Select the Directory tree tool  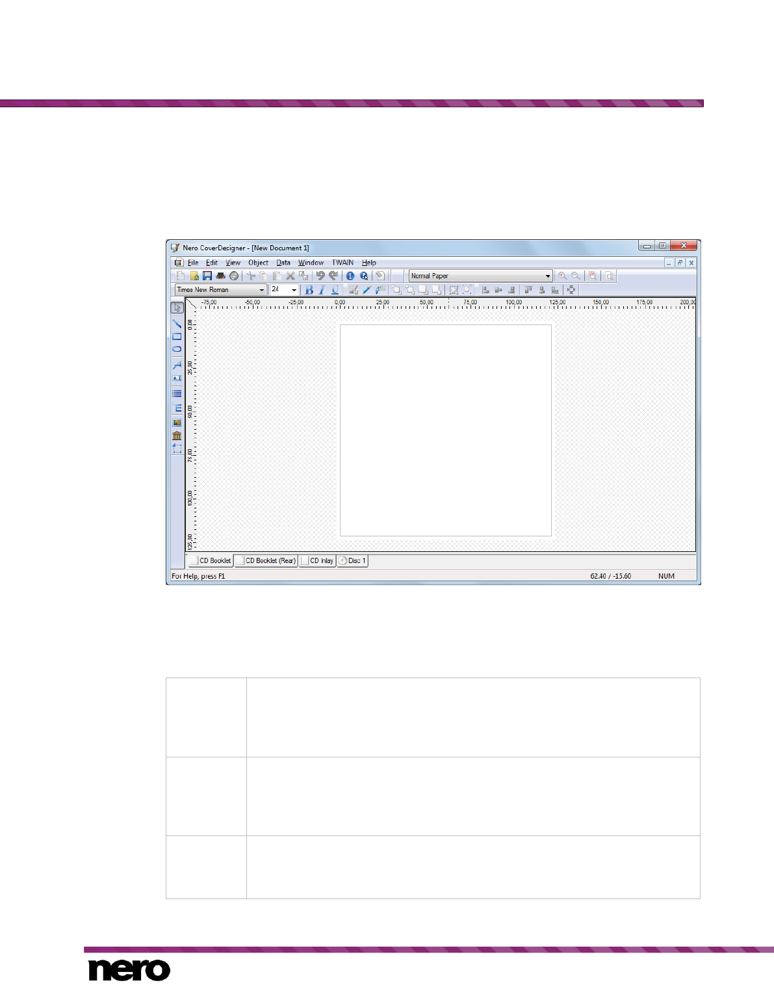[x=177, y=408]
